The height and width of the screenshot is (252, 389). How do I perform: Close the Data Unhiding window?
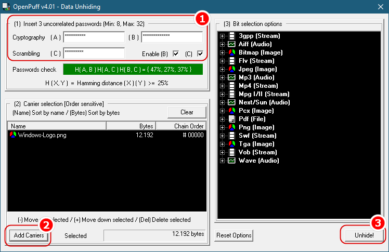[381, 7]
